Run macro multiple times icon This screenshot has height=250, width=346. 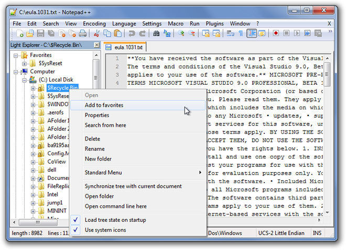pos(307,33)
